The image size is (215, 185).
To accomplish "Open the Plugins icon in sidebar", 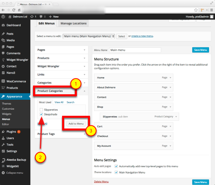I will point(3,132).
